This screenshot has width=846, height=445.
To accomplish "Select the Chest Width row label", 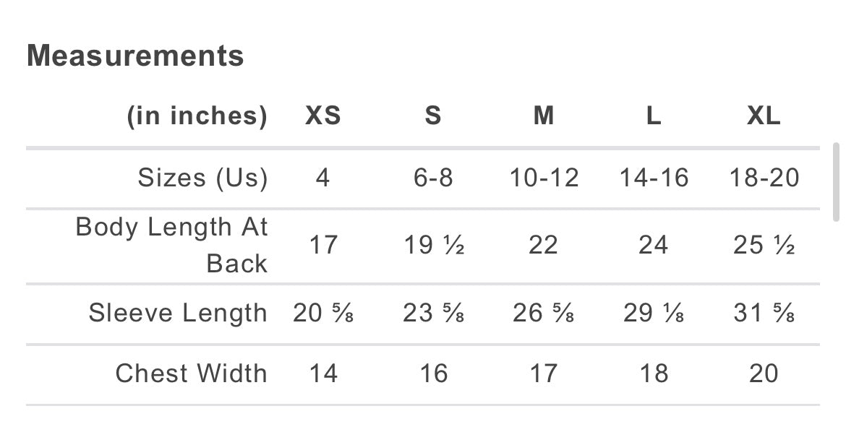I will [x=191, y=373].
